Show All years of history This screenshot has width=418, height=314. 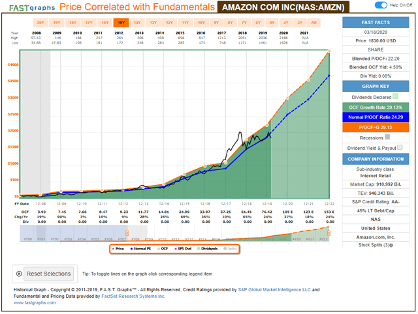click(x=313, y=23)
